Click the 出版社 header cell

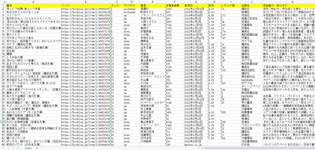252,5
